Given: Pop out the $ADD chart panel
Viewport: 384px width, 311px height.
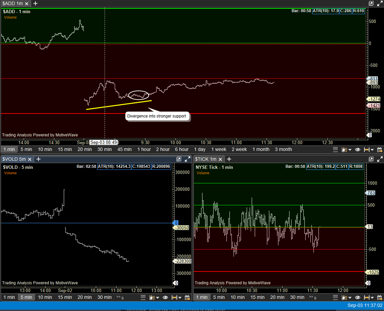Looking at the screenshot, I should point(371,3).
